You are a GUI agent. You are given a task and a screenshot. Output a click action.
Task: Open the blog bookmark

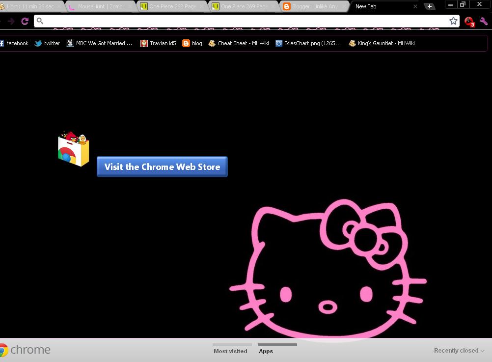(x=192, y=43)
